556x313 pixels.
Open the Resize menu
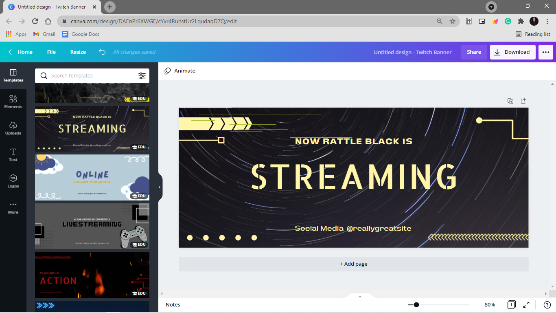pos(78,52)
